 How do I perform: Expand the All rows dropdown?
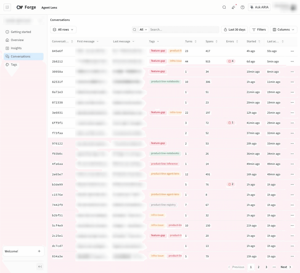click(x=63, y=30)
